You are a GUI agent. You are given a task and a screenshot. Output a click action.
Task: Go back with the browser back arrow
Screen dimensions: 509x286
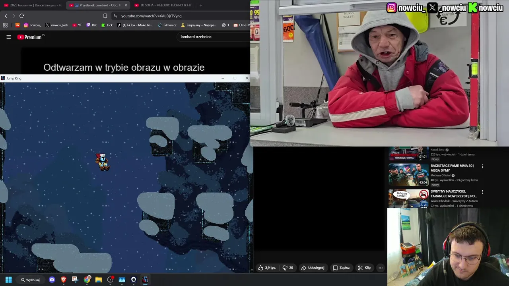(6, 16)
